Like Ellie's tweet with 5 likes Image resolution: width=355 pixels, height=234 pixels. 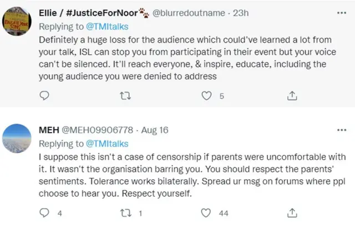[206, 96]
